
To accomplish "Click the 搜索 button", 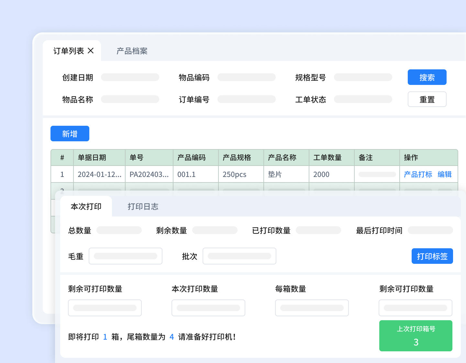I will tap(427, 77).
